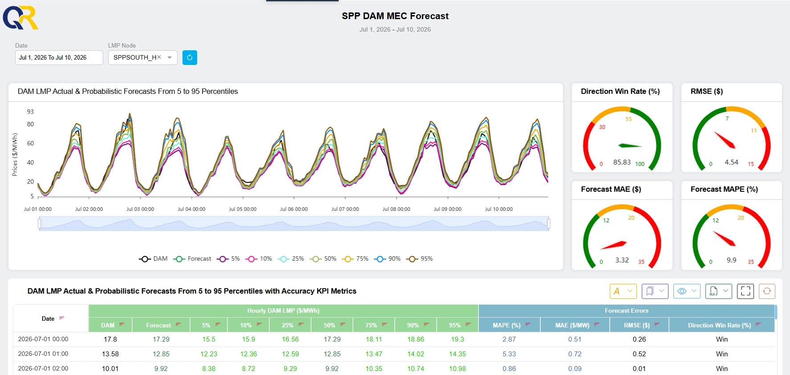
Task: Grab the left handle of the chart zoom slider
Action: click(40, 223)
